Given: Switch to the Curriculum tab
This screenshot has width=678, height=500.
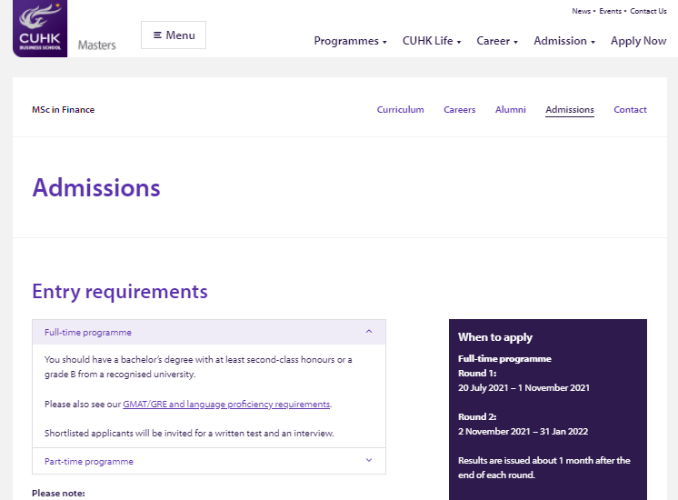Looking at the screenshot, I should (x=401, y=110).
